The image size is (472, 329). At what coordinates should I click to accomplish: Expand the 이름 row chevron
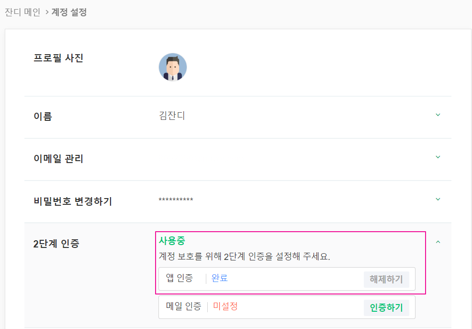click(438, 115)
